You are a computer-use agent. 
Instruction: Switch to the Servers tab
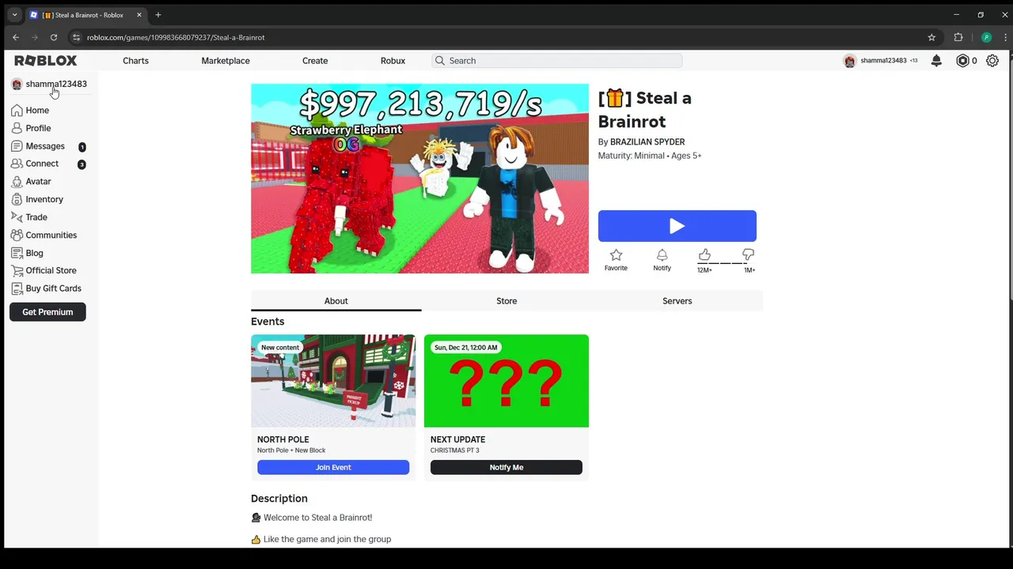[677, 301]
